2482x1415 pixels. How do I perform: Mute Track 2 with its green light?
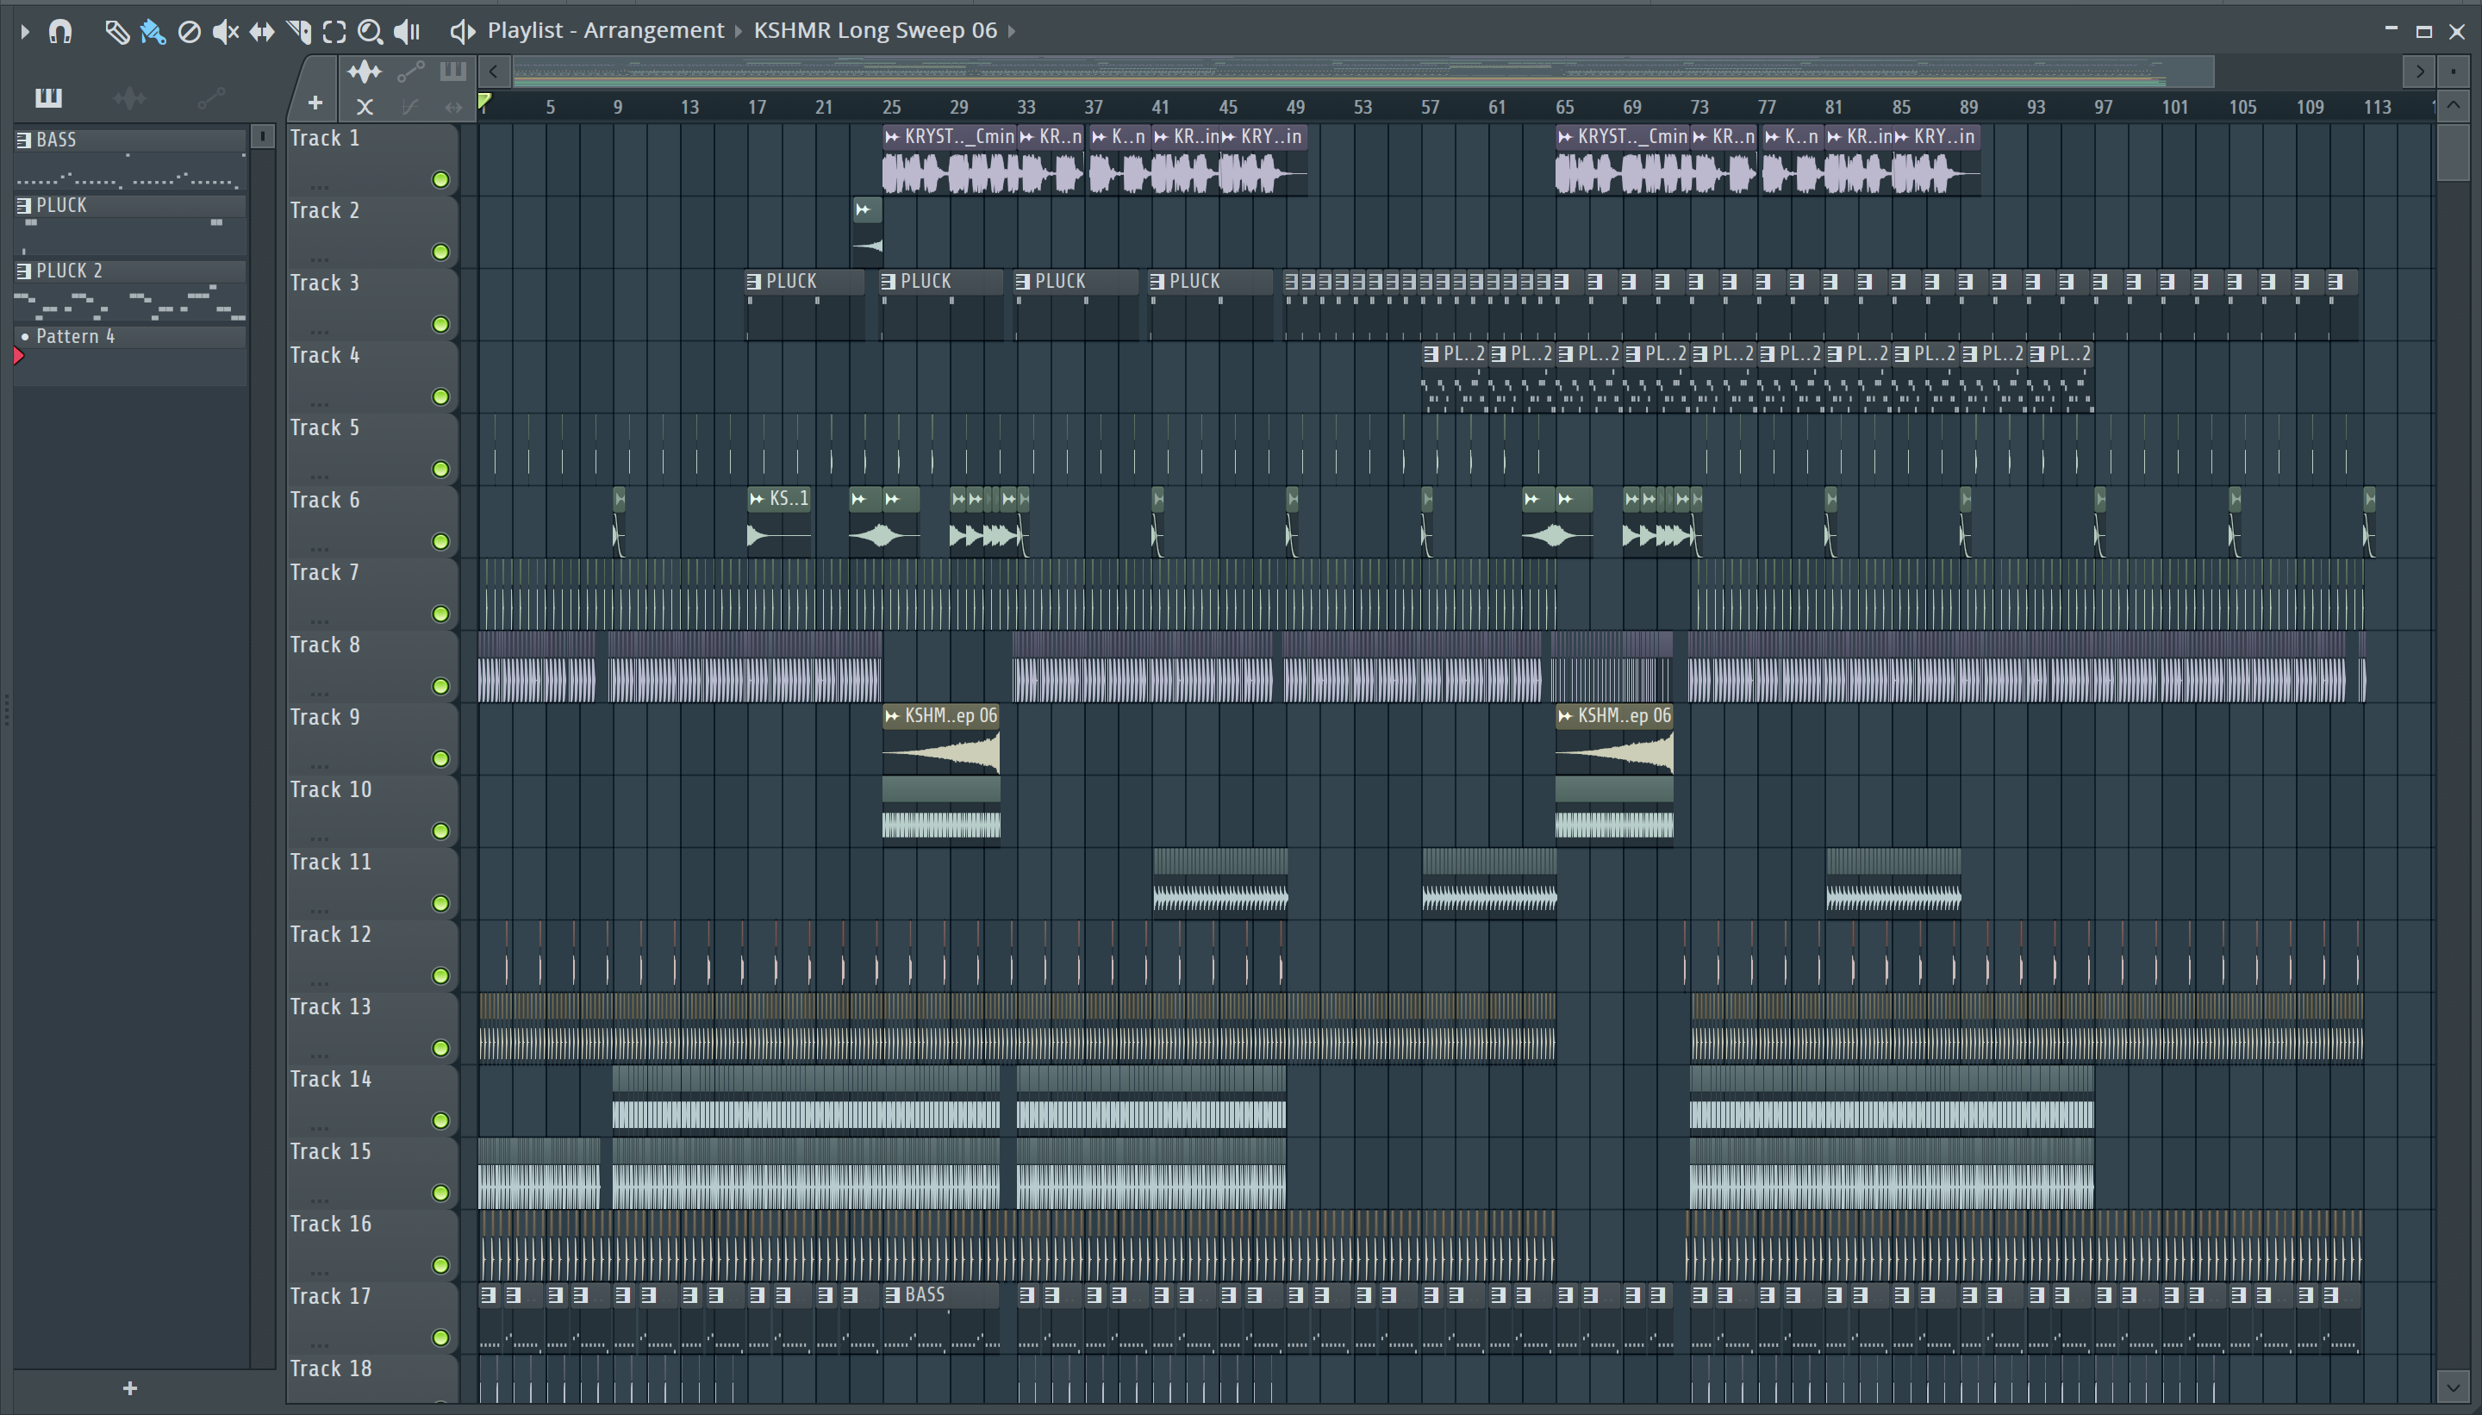click(440, 252)
